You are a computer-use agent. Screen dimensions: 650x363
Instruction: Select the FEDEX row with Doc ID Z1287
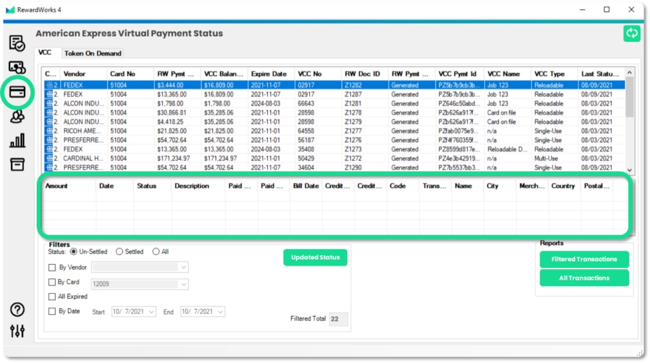pos(335,95)
